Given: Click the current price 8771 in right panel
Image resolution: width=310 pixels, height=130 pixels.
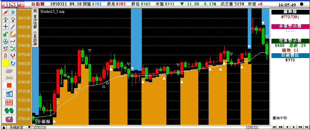Looking at the screenshot, I should pyautogui.click(x=290, y=60).
